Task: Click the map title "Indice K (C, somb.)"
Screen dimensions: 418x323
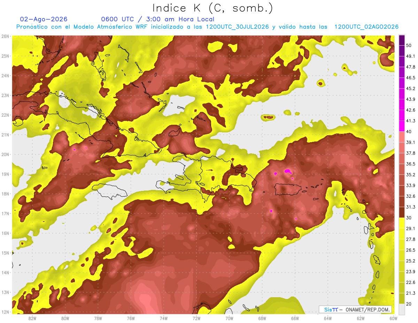Action: click(212, 8)
